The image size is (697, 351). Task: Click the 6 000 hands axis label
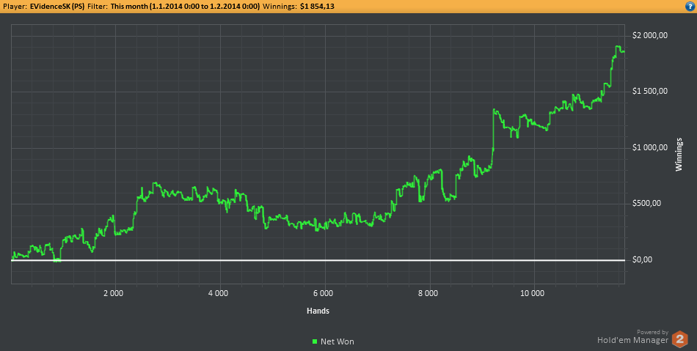click(x=323, y=293)
